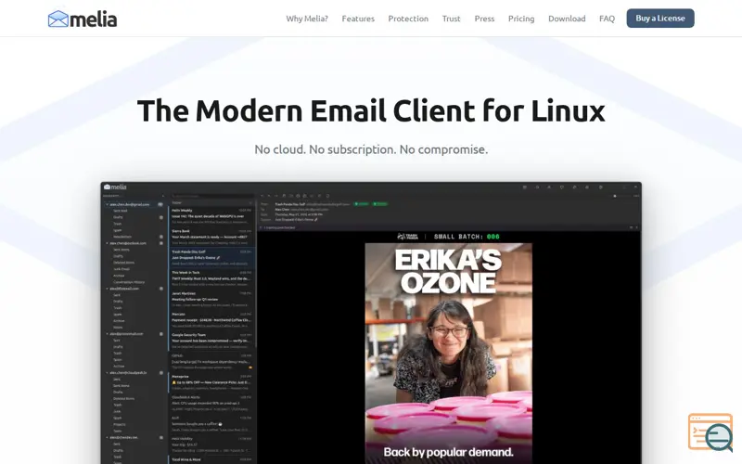Collapse the cloudpeak account tree

point(107,373)
